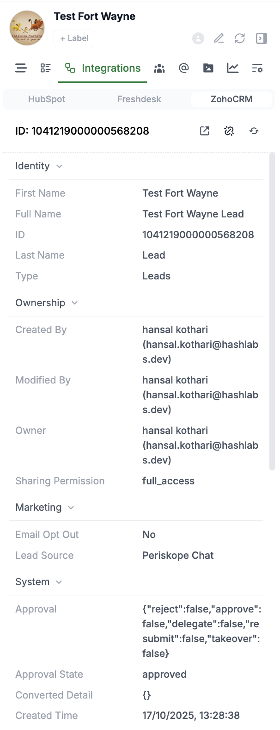Open the list settings tab icon
Viewport: 280px width, 730px height.
(x=257, y=68)
